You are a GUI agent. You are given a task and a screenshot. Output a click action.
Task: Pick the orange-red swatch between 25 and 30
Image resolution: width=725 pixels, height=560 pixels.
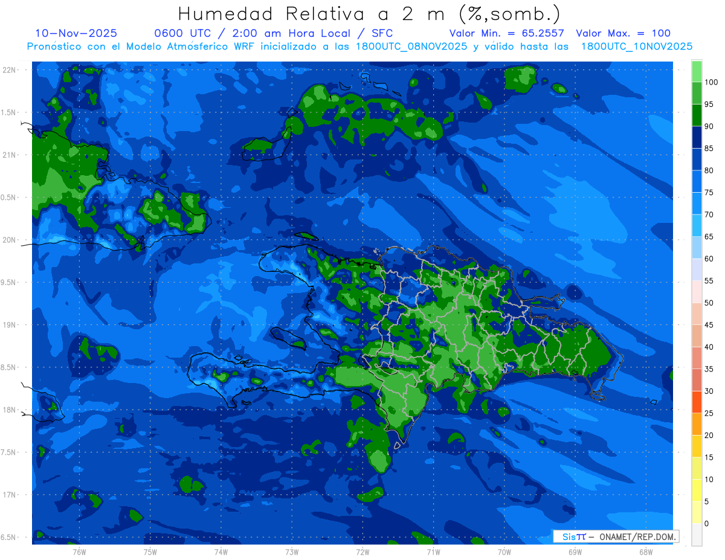coord(697,402)
